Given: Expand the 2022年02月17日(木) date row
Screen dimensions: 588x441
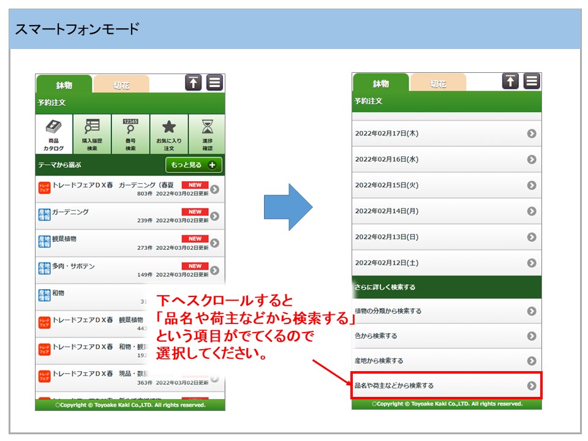Looking at the screenshot, I should click(x=447, y=134).
